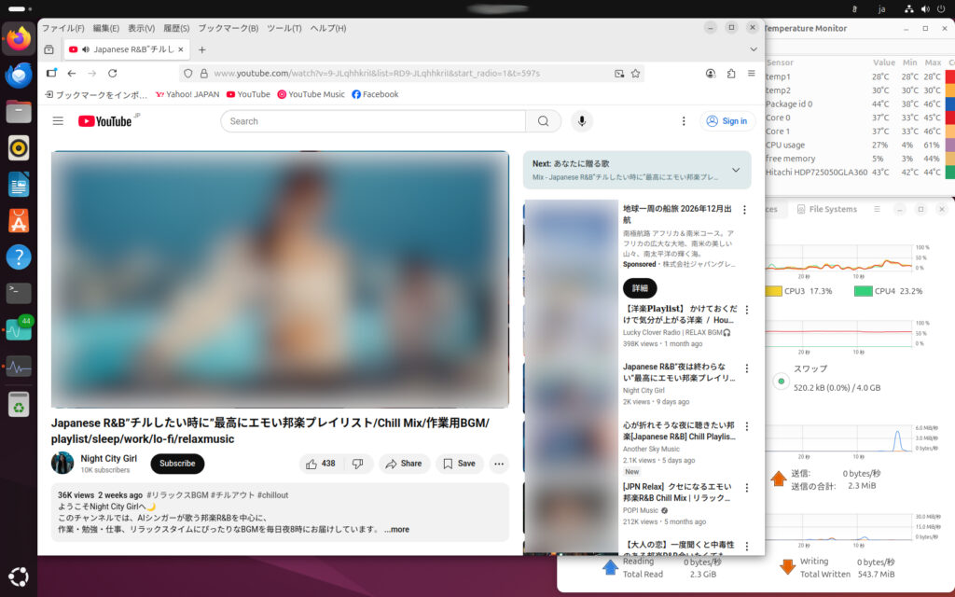Sign in to YouTube
Image resolution: width=955 pixels, height=597 pixels.
pyautogui.click(x=727, y=121)
